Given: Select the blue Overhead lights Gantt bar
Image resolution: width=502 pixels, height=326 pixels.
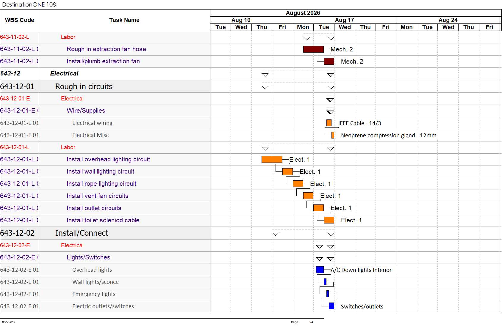Looking at the screenshot, I should [x=320, y=270].
